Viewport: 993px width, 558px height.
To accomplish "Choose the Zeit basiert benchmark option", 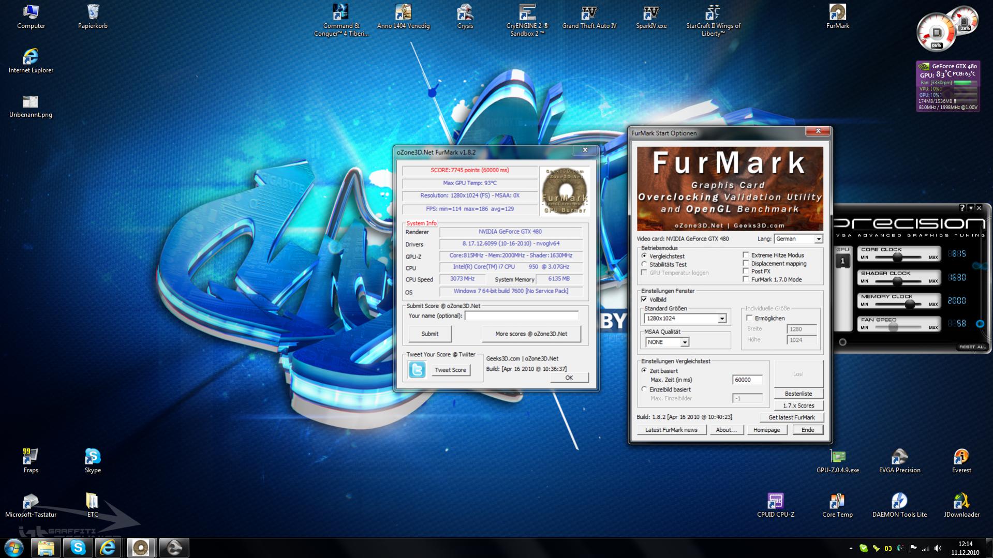I will (644, 371).
